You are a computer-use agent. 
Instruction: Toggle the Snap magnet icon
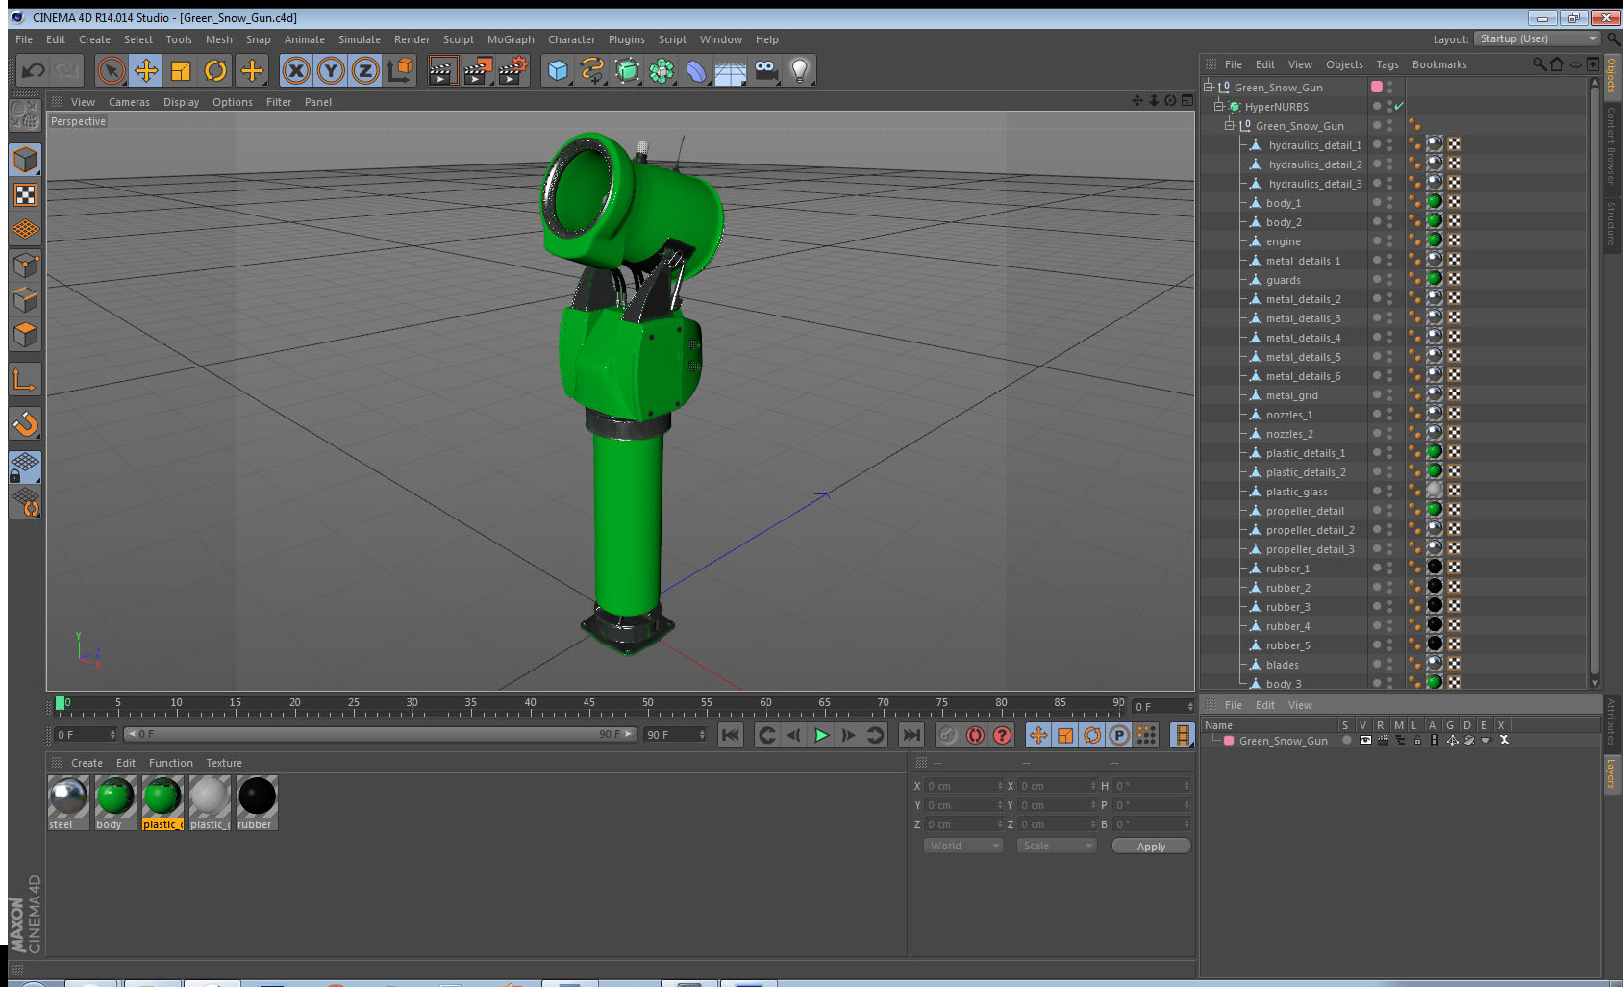25,424
